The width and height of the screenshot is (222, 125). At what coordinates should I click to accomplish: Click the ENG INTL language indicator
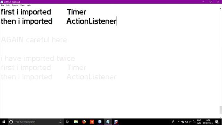point(199,122)
